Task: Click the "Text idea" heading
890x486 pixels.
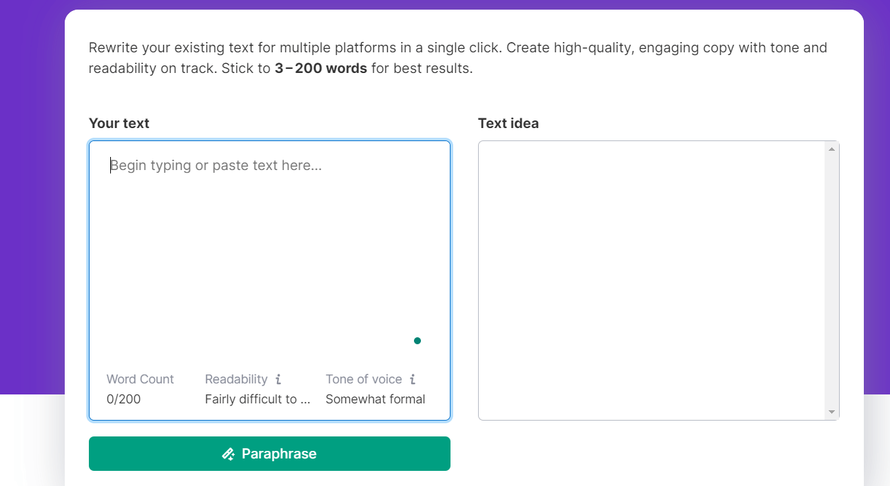Action: point(508,123)
